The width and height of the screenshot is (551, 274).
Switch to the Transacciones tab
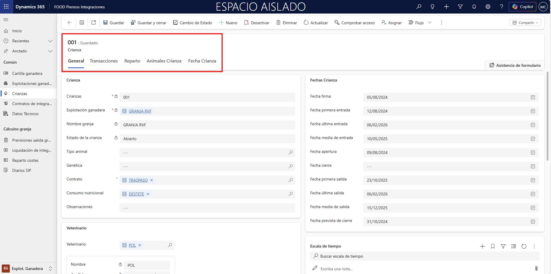tap(104, 61)
